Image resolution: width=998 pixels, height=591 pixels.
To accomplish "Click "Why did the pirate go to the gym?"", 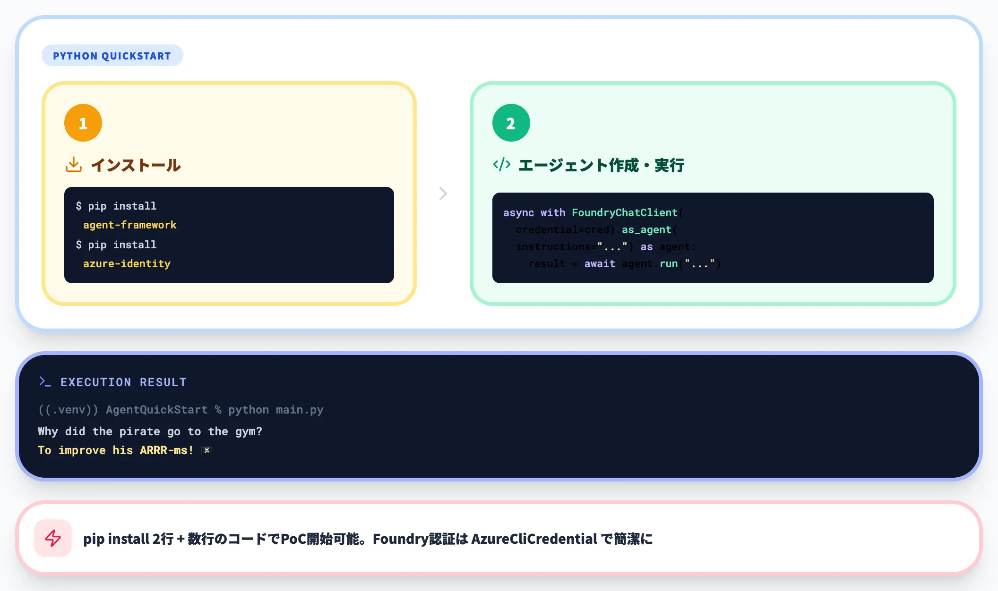I will (x=150, y=431).
